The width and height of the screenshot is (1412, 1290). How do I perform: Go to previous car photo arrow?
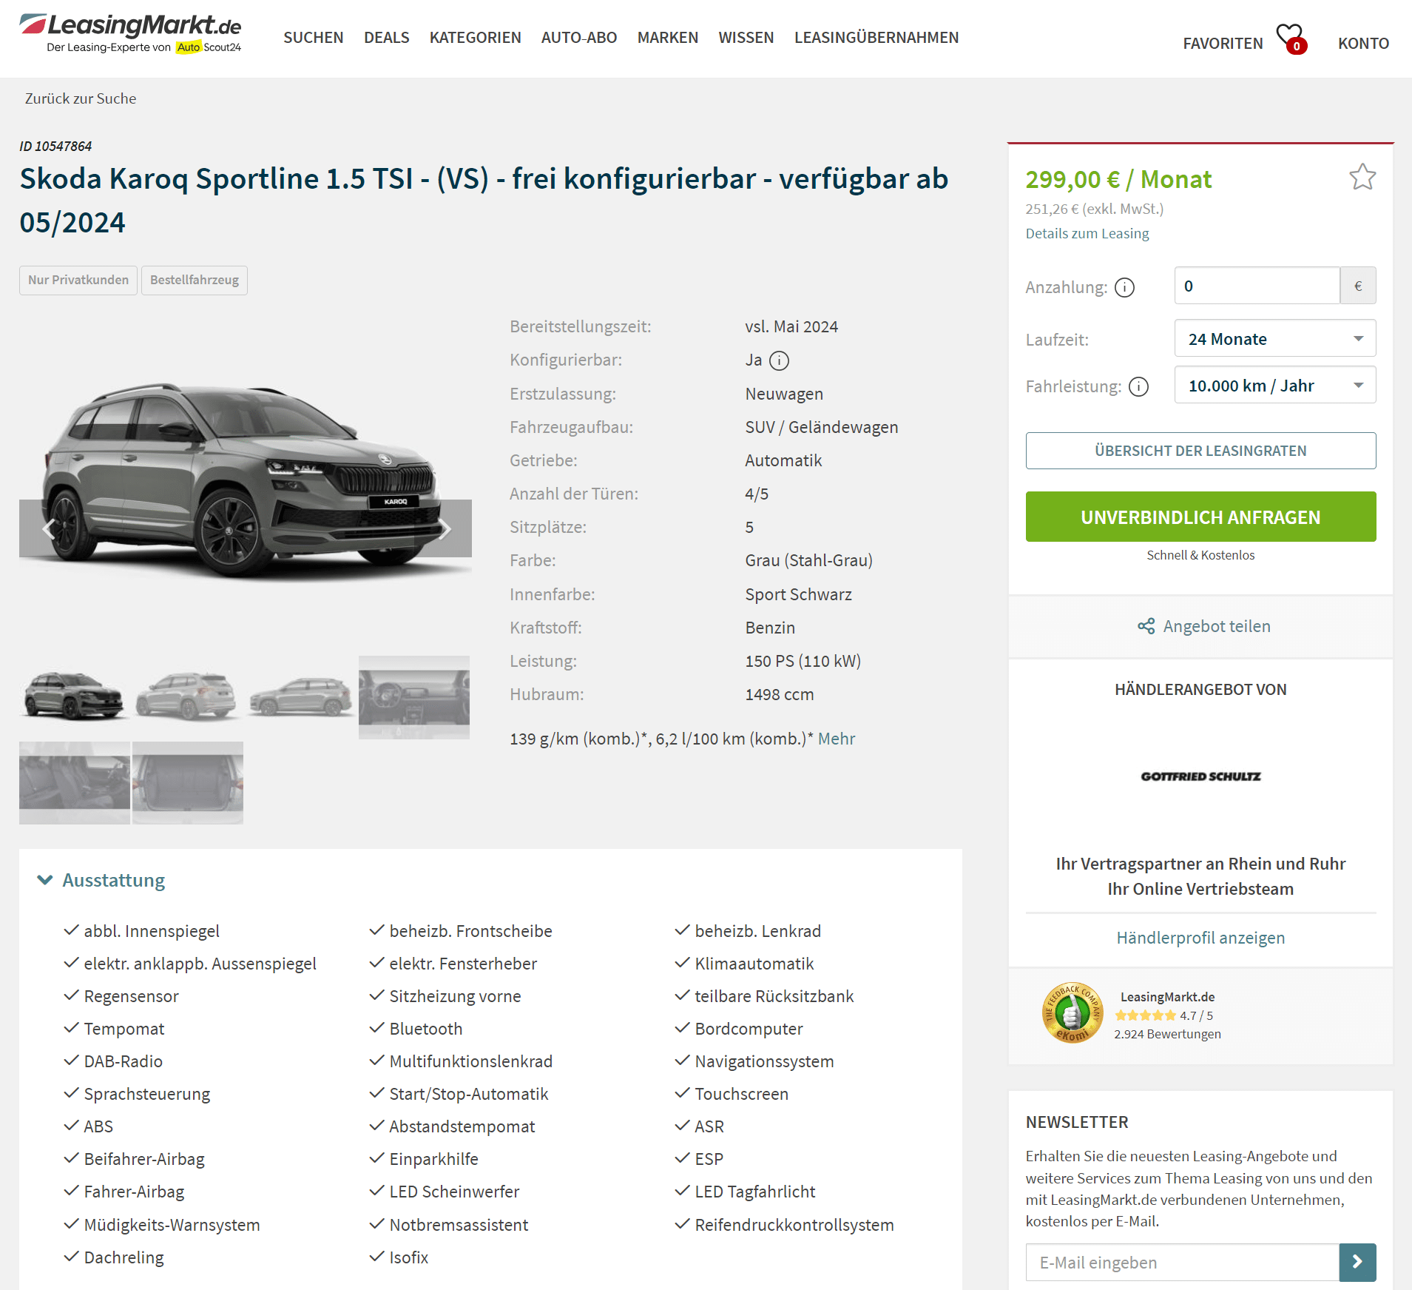point(48,528)
